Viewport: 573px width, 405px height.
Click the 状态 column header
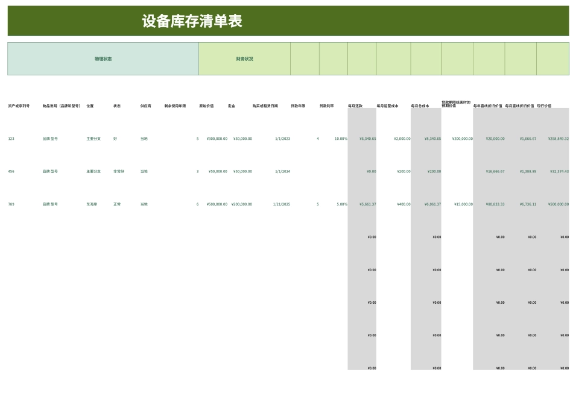[x=117, y=106]
